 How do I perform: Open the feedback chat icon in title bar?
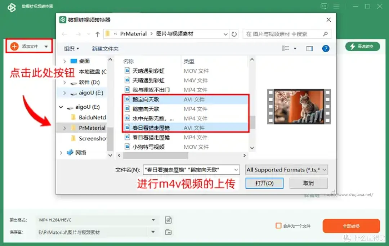point(324,6)
